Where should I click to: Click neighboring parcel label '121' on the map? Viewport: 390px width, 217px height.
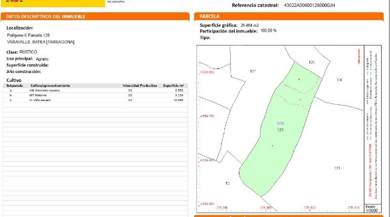point(337,168)
